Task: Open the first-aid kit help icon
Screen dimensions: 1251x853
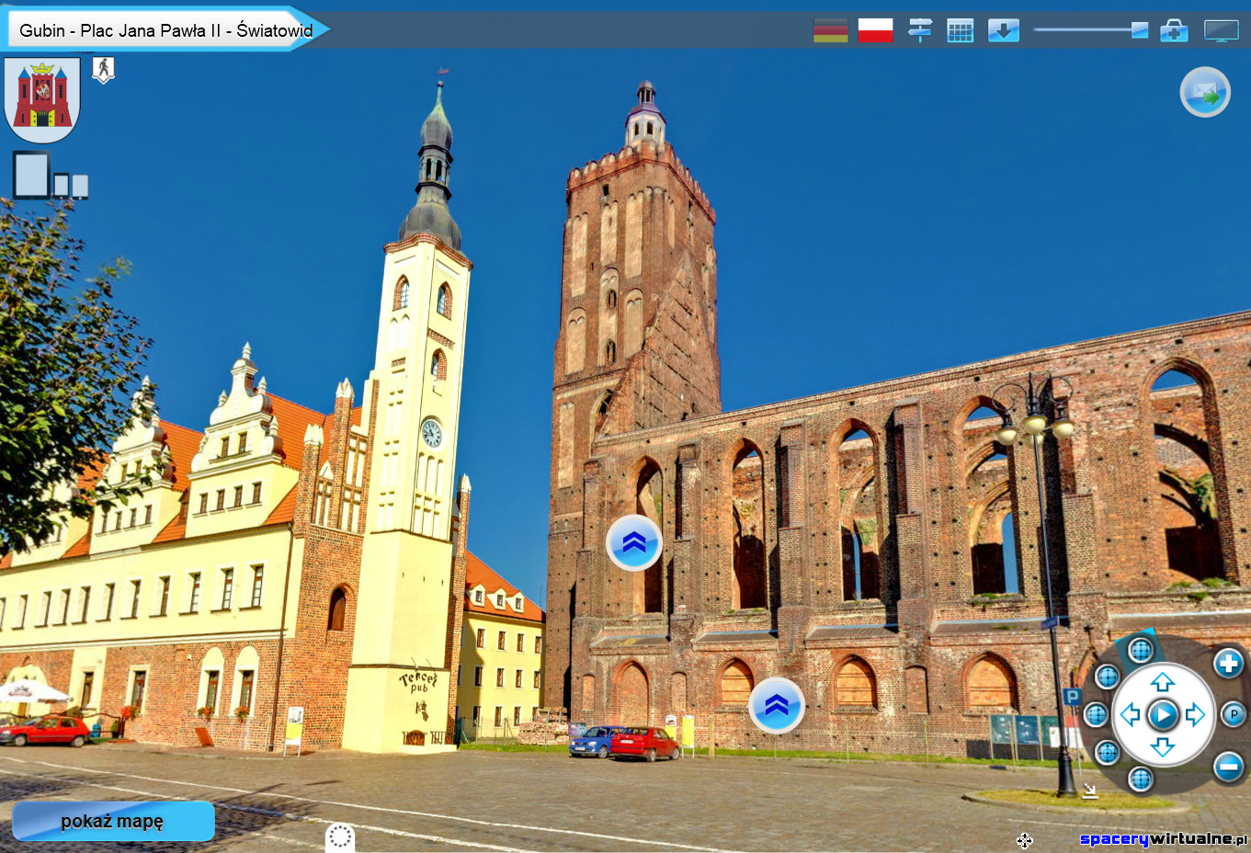Action: point(1174,30)
